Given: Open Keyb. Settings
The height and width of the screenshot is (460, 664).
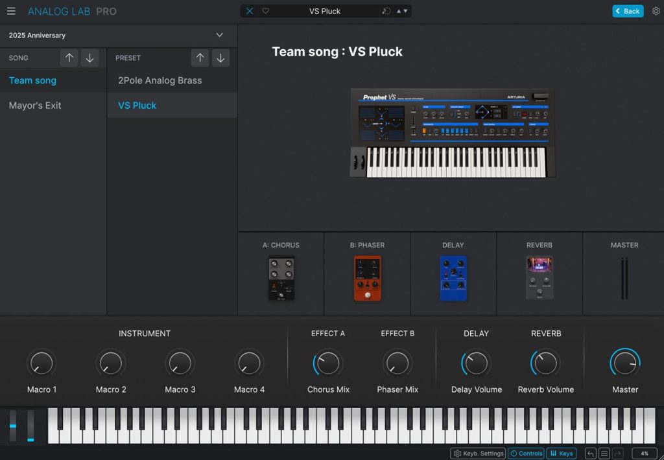Looking at the screenshot, I should [x=478, y=454].
